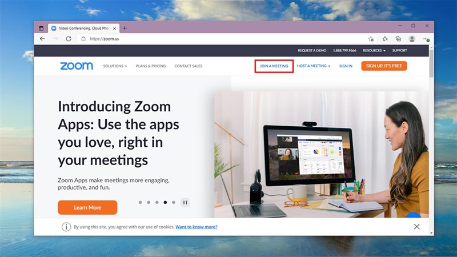Expand Host a Meeting dropdown

(314, 66)
